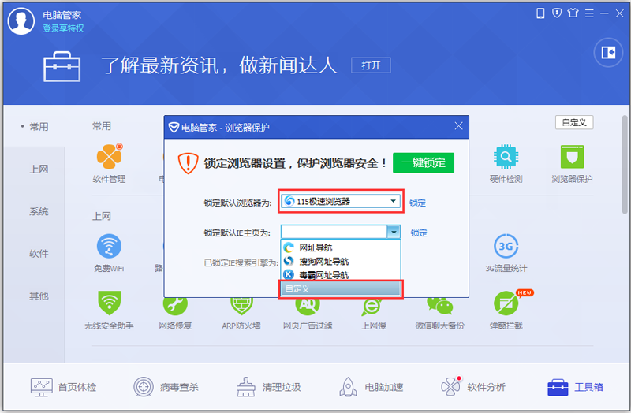
Task: Go to 电脑加速 in bottom bar
Action: click(371, 387)
